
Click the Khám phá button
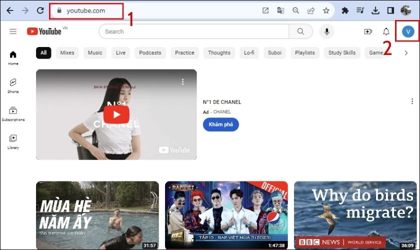point(220,124)
